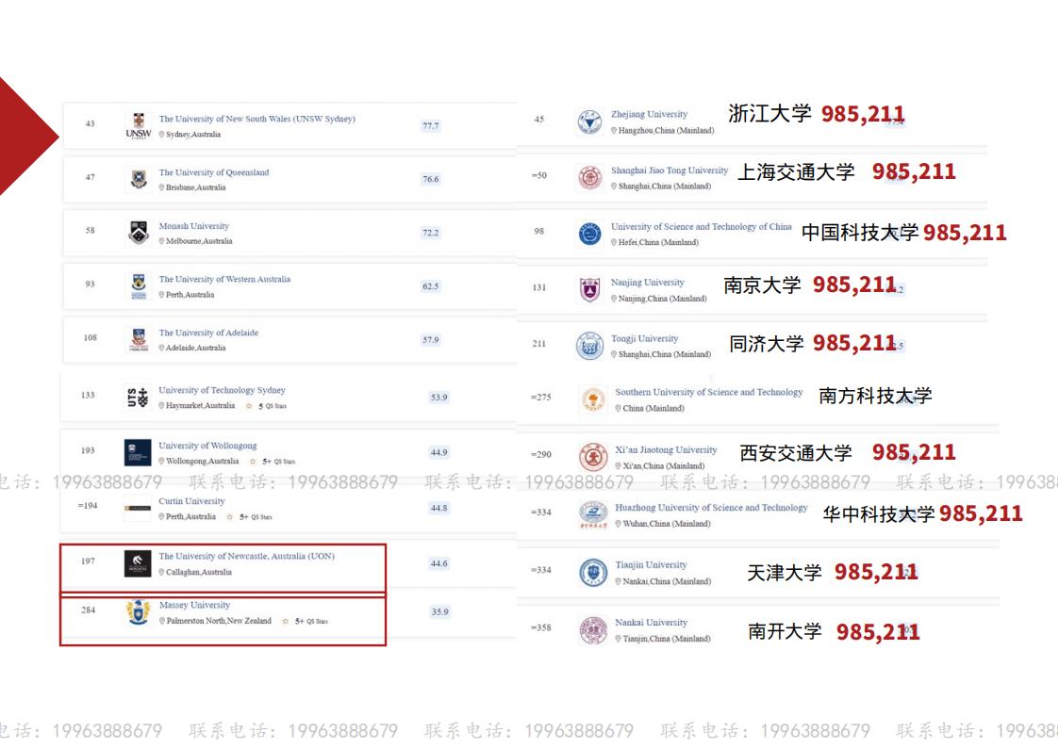Click the Monash University shield logo
This screenshot has height=748, width=1059.
(139, 233)
